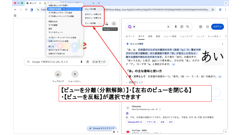Switch to the 画像 search tab
This screenshot has width=241, height=135.
150,36
